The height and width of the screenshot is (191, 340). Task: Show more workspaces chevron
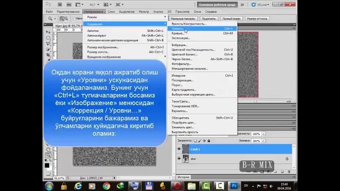pos(242,5)
